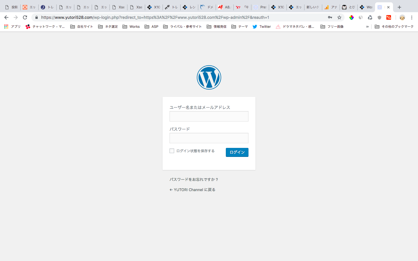
Task: Expand the ネタ選定 bookmark folder
Action: [108, 27]
